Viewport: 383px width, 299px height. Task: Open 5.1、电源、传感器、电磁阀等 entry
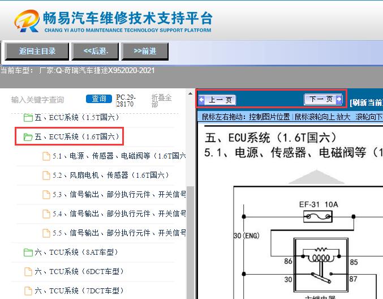point(119,156)
